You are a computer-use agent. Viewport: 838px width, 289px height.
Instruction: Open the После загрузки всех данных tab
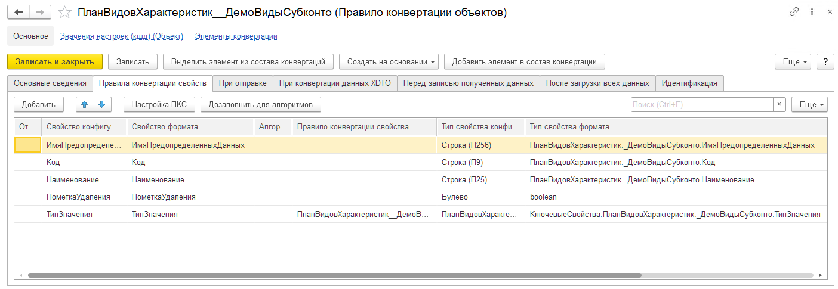(x=597, y=83)
